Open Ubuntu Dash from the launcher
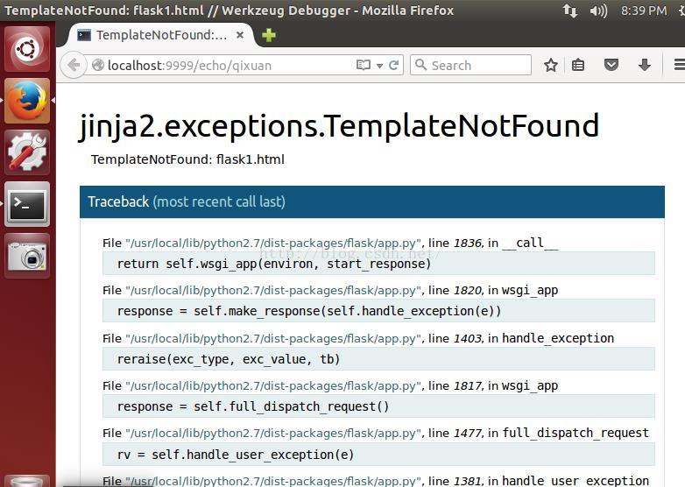This screenshot has width=685, height=487. (27, 49)
